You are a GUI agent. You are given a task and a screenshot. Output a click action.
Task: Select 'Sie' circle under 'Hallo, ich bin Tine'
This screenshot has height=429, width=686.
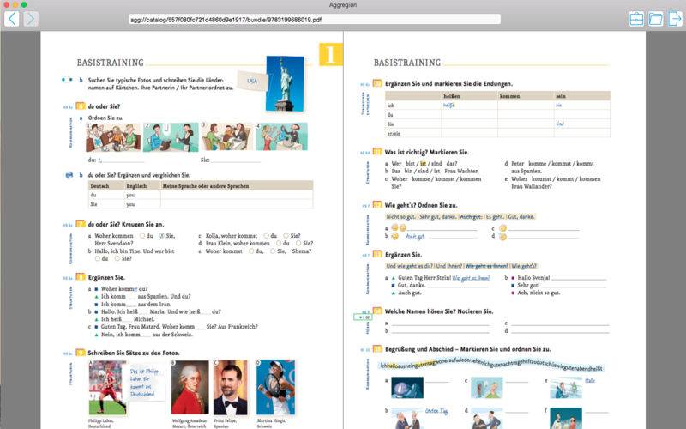[117, 259]
